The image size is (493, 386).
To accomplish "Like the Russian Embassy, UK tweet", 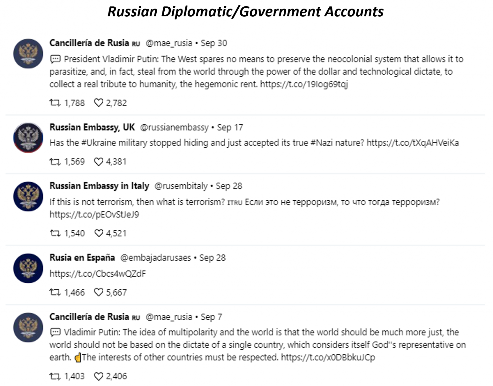I will click(x=98, y=162).
